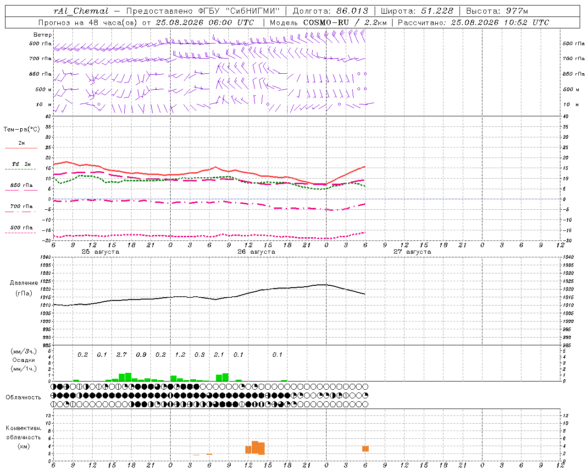Click the Ветер wind section label
The image size is (587, 469).
click(43, 35)
